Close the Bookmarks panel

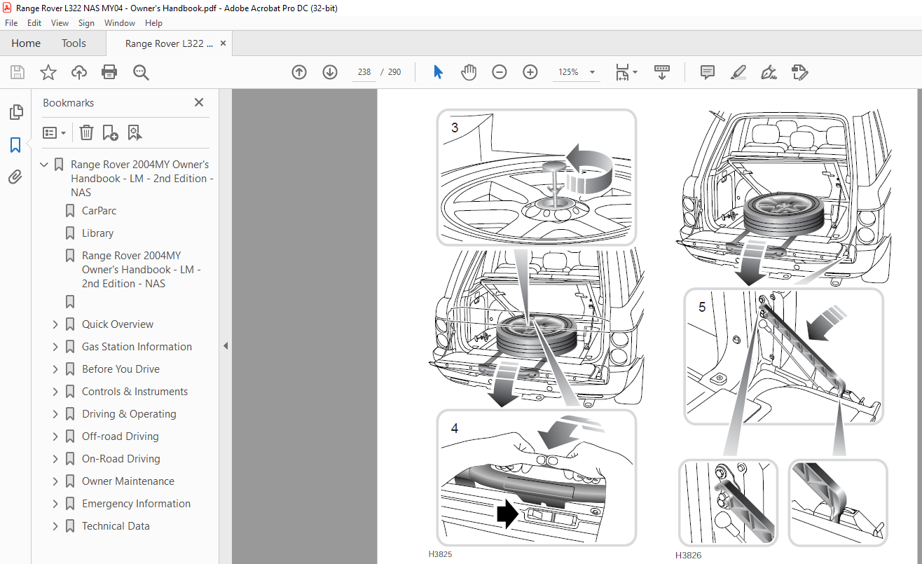(x=199, y=102)
